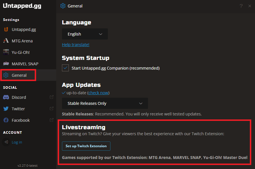This screenshot has width=255, height=169.
Task: Click the Log in arrow icon
Action: click(6, 142)
